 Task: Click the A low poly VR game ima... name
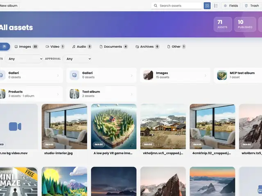pyautogui.click(x=113, y=153)
